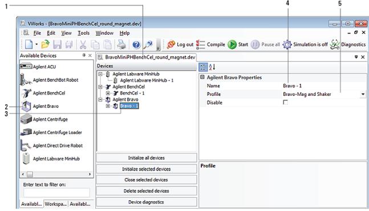Open the Tools menu
Image resolution: width=369 pixels, height=211 pixels.
pyautogui.click(x=83, y=33)
